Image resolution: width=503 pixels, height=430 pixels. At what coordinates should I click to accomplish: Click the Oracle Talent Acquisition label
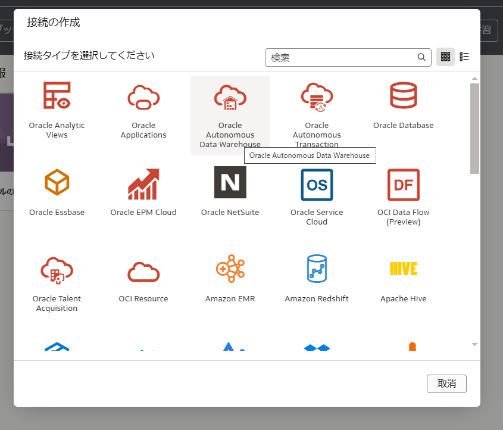(x=57, y=304)
